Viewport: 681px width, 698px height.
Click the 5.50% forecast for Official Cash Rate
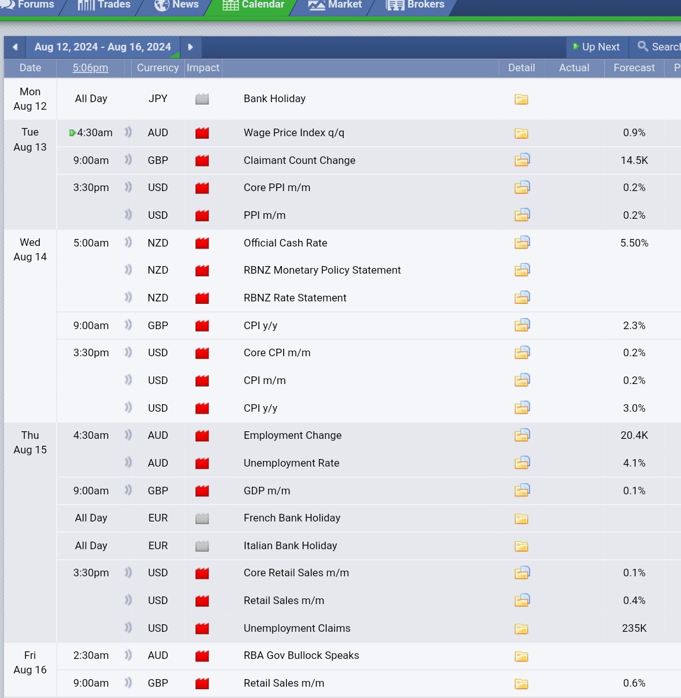(x=634, y=243)
